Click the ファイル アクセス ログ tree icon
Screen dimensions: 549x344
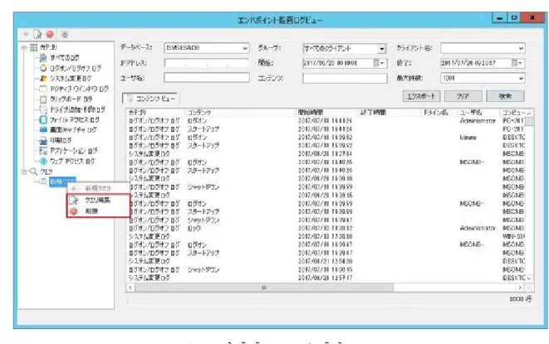43,120
